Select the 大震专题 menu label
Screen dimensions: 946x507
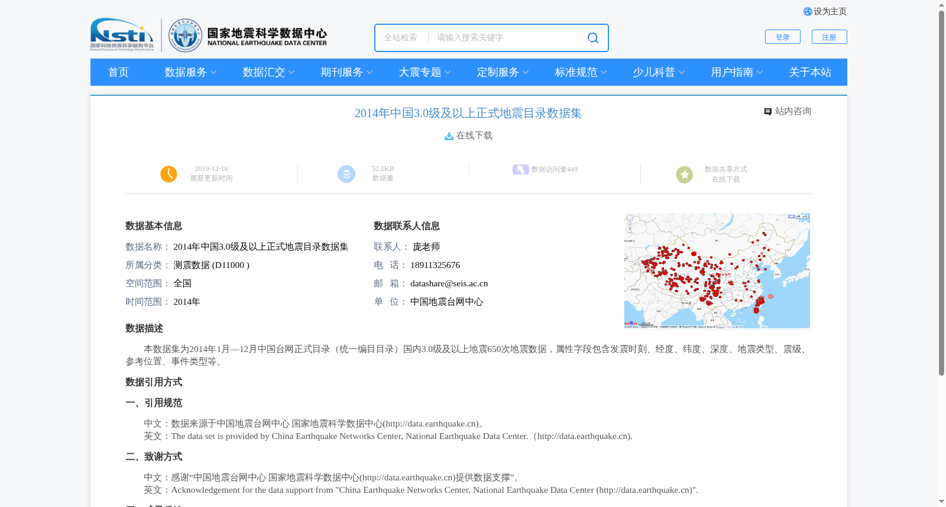pyautogui.click(x=420, y=72)
